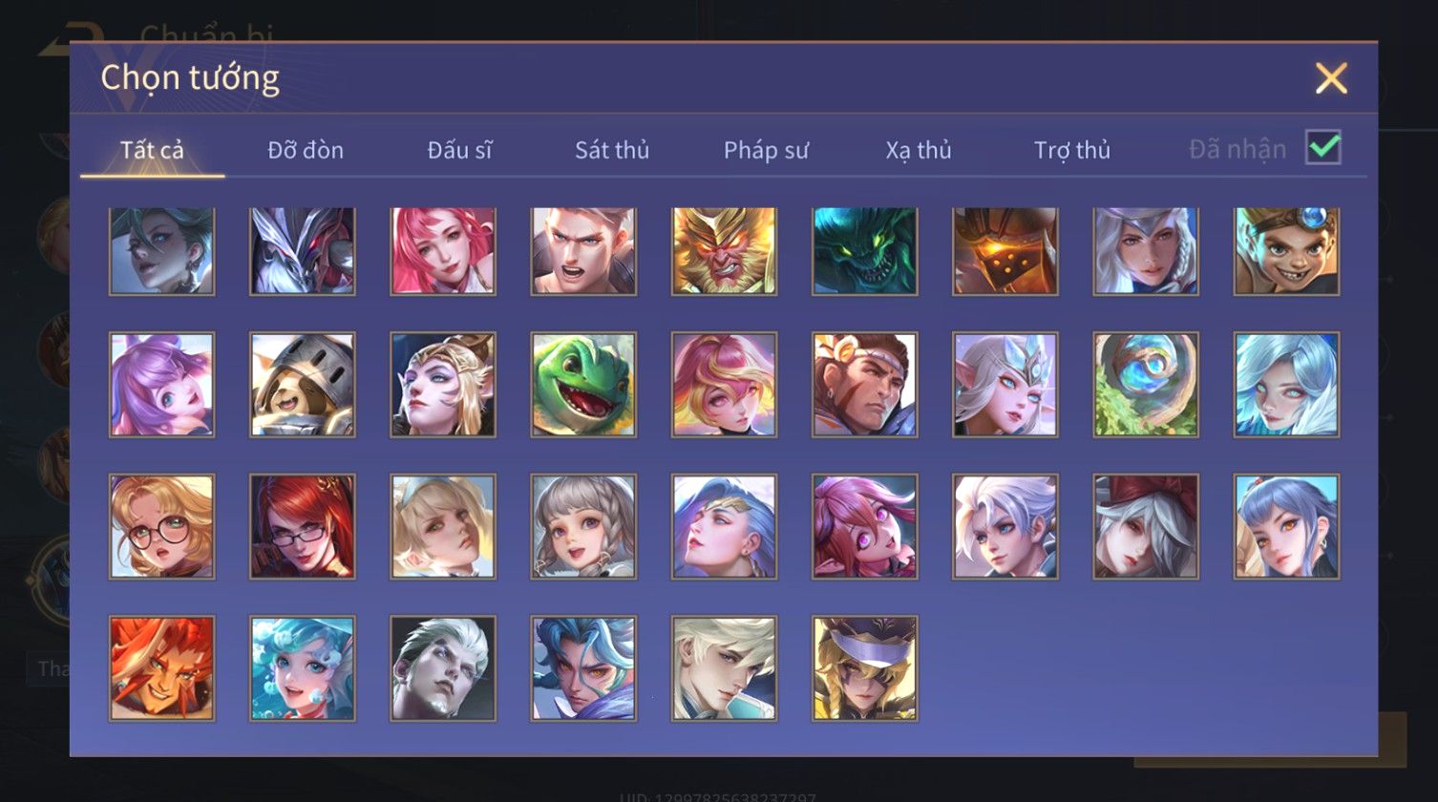The image size is (1438, 802).
Task: Open the Đấu sĩ tab
Action: click(x=459, y=150)
